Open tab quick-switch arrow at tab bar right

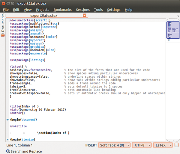(x=178, y=16)
